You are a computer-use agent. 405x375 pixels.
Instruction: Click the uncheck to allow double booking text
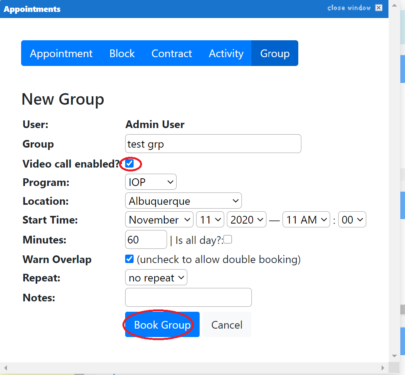[219, 260]
